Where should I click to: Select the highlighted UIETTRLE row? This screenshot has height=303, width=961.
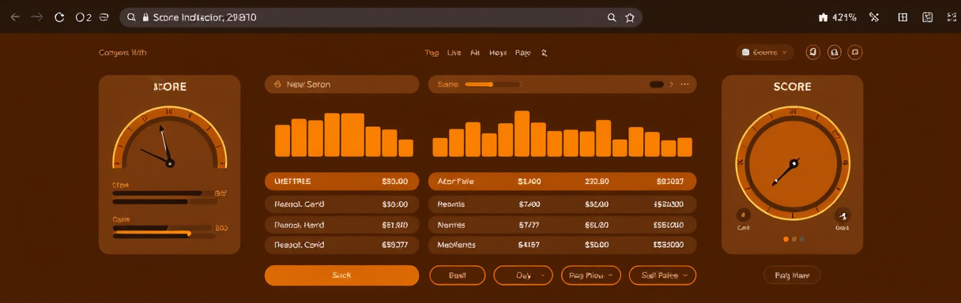pos(341,181)
